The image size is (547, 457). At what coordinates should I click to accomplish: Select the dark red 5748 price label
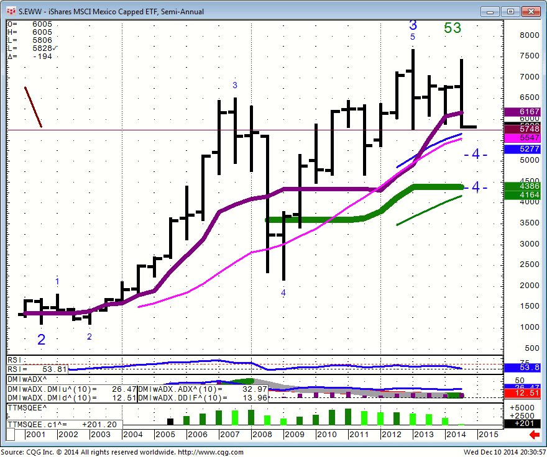pyautogui.click(x=523, y=129)
